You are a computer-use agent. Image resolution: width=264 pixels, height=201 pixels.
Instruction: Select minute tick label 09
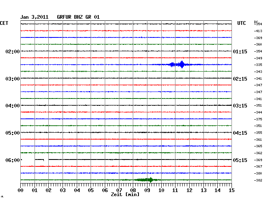147,190
